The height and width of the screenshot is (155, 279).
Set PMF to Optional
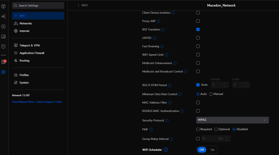click(x=216, y=129)
